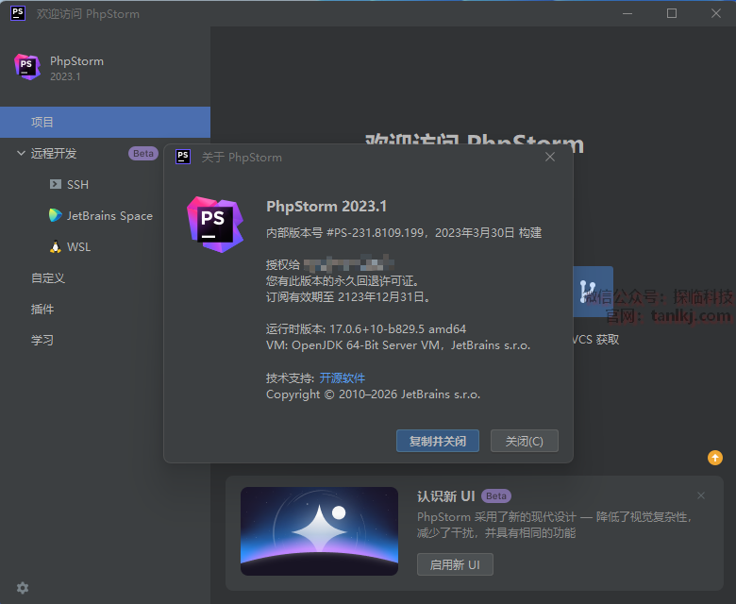Screen dimensions: 736x604
Task: Click the 启用新 UI button
Action: tap(455, 564)
